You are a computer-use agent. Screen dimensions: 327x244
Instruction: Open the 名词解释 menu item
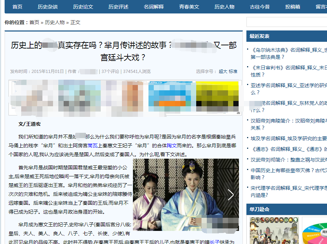coord(154,7)
